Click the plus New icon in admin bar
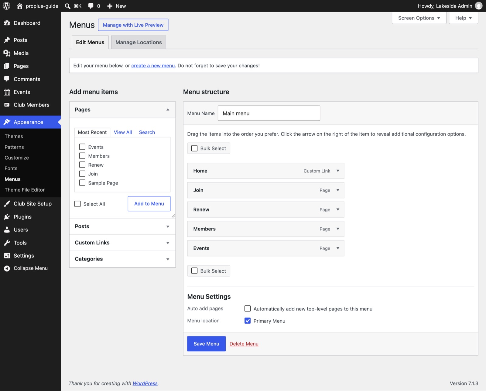 pos(110,6)
